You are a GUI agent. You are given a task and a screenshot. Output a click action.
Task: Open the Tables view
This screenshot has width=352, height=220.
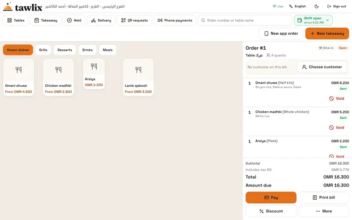16,20
